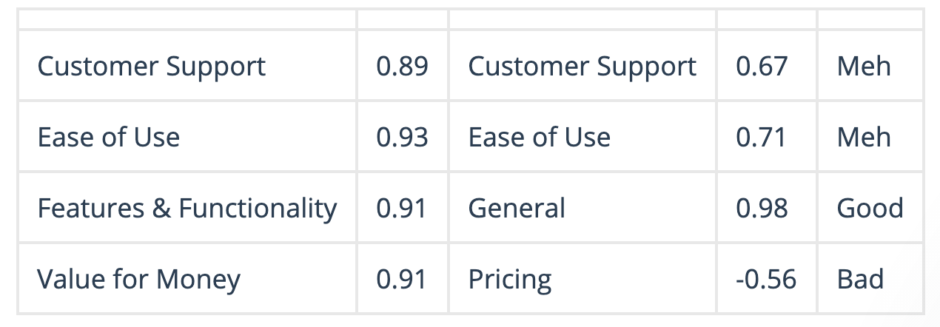Screen dimensions: 940x327
Task: Click the Features & Functionality cell
Action: [187, 208]
